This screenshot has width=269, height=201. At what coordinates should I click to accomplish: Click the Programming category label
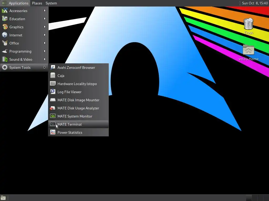(20, 52)
